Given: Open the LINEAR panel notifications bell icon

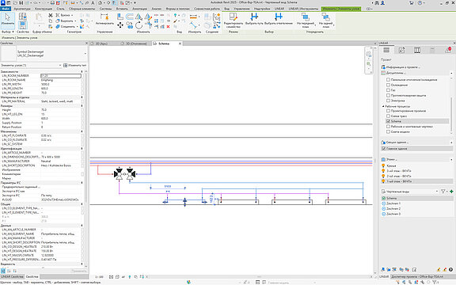Looking at the screenshot, I should [x=448, y=50].
